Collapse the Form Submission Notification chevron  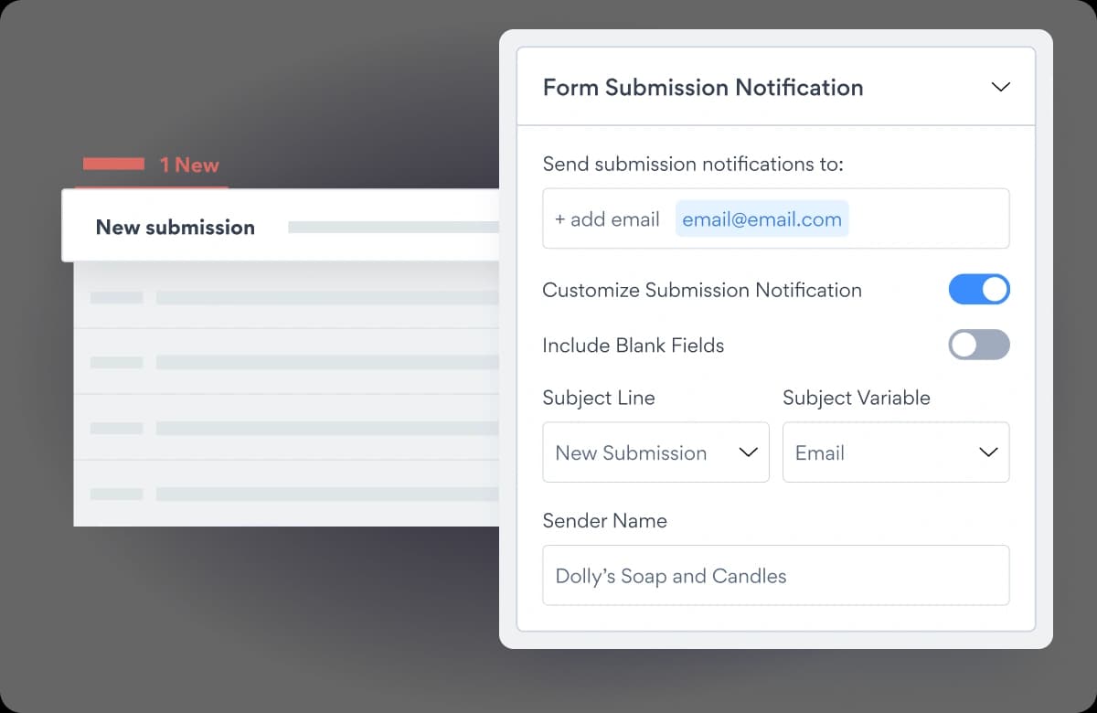coord(1000,87)
